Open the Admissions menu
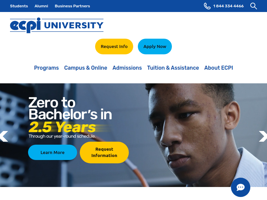This screenshot has width=267, height=200. pyautogui.click(x=127, y=68)
